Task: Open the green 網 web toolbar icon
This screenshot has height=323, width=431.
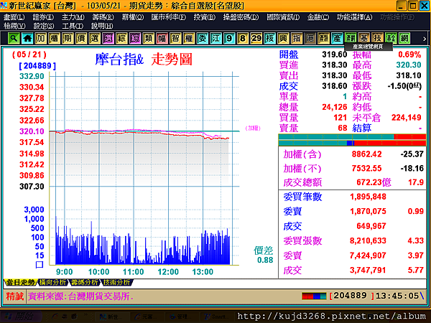Action: click(404, 38)
